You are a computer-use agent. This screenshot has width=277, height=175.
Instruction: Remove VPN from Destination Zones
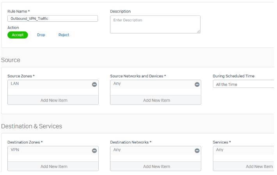[x=94, y=150]
